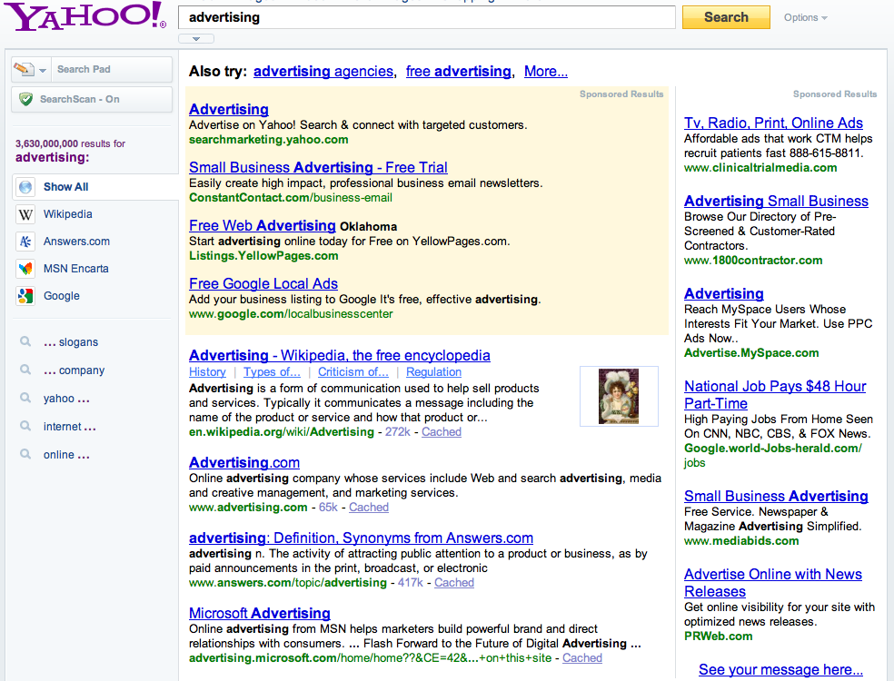The height and width of the screenshot is (681, 894).
Task: Expand the arrow below search box
Action: point(196,39)
